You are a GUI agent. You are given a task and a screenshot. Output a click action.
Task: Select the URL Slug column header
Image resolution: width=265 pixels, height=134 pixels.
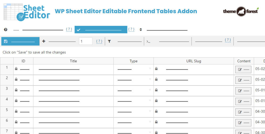193,61
